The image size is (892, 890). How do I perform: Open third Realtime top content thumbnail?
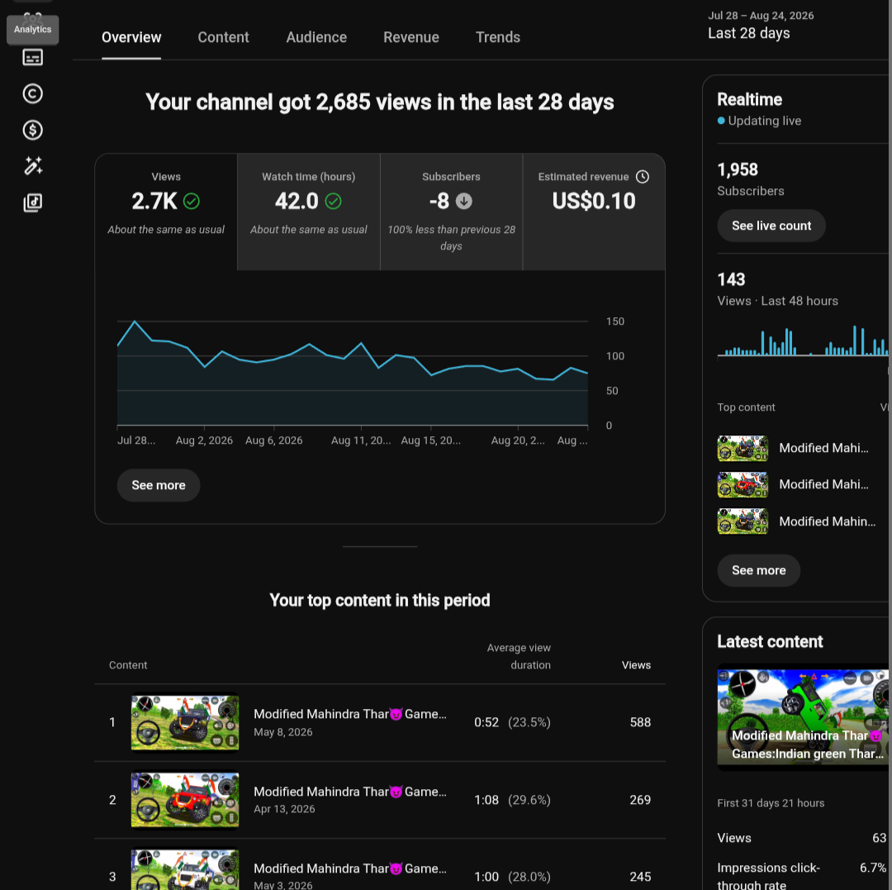(743, 521)
